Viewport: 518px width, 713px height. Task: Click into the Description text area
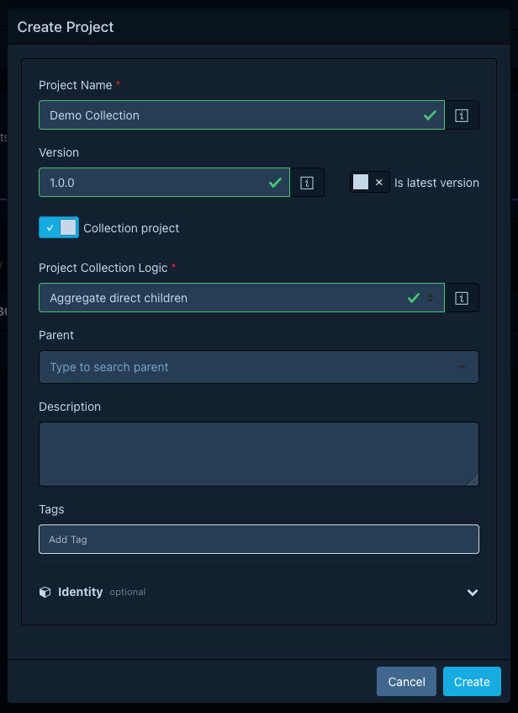pyautogui.click(x=259, y=455)
